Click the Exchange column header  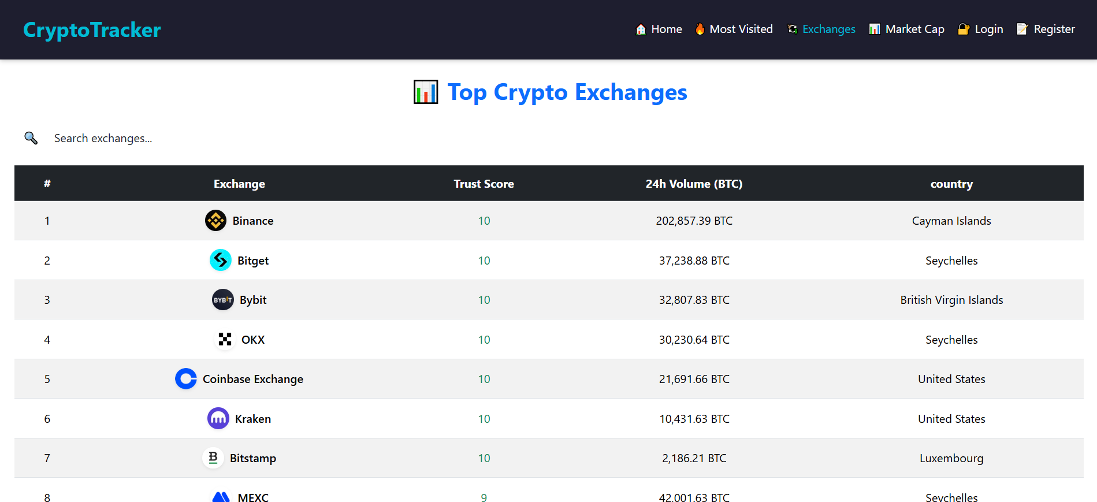pyautogui.click(x=239, y=184)
